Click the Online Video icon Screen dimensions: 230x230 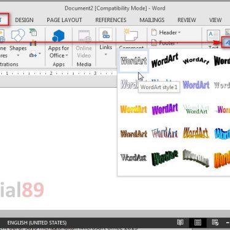[84, 36]
